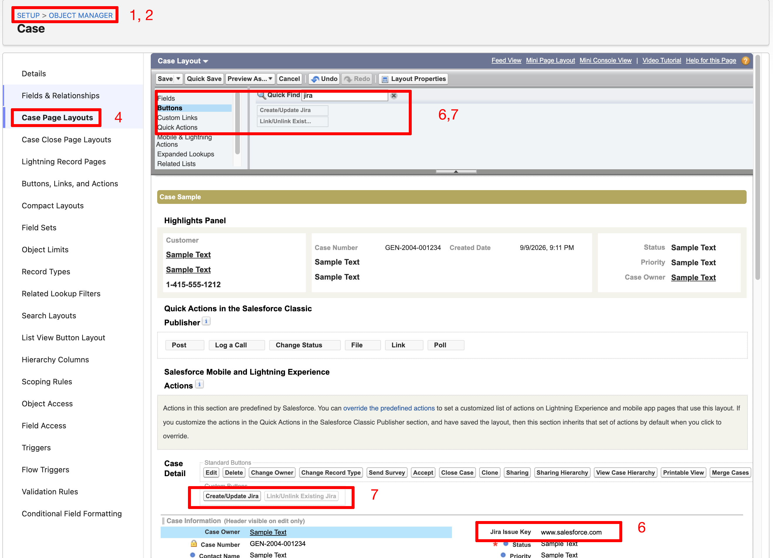Click the page layout vertical scrollbar

(x=757, y=167)
